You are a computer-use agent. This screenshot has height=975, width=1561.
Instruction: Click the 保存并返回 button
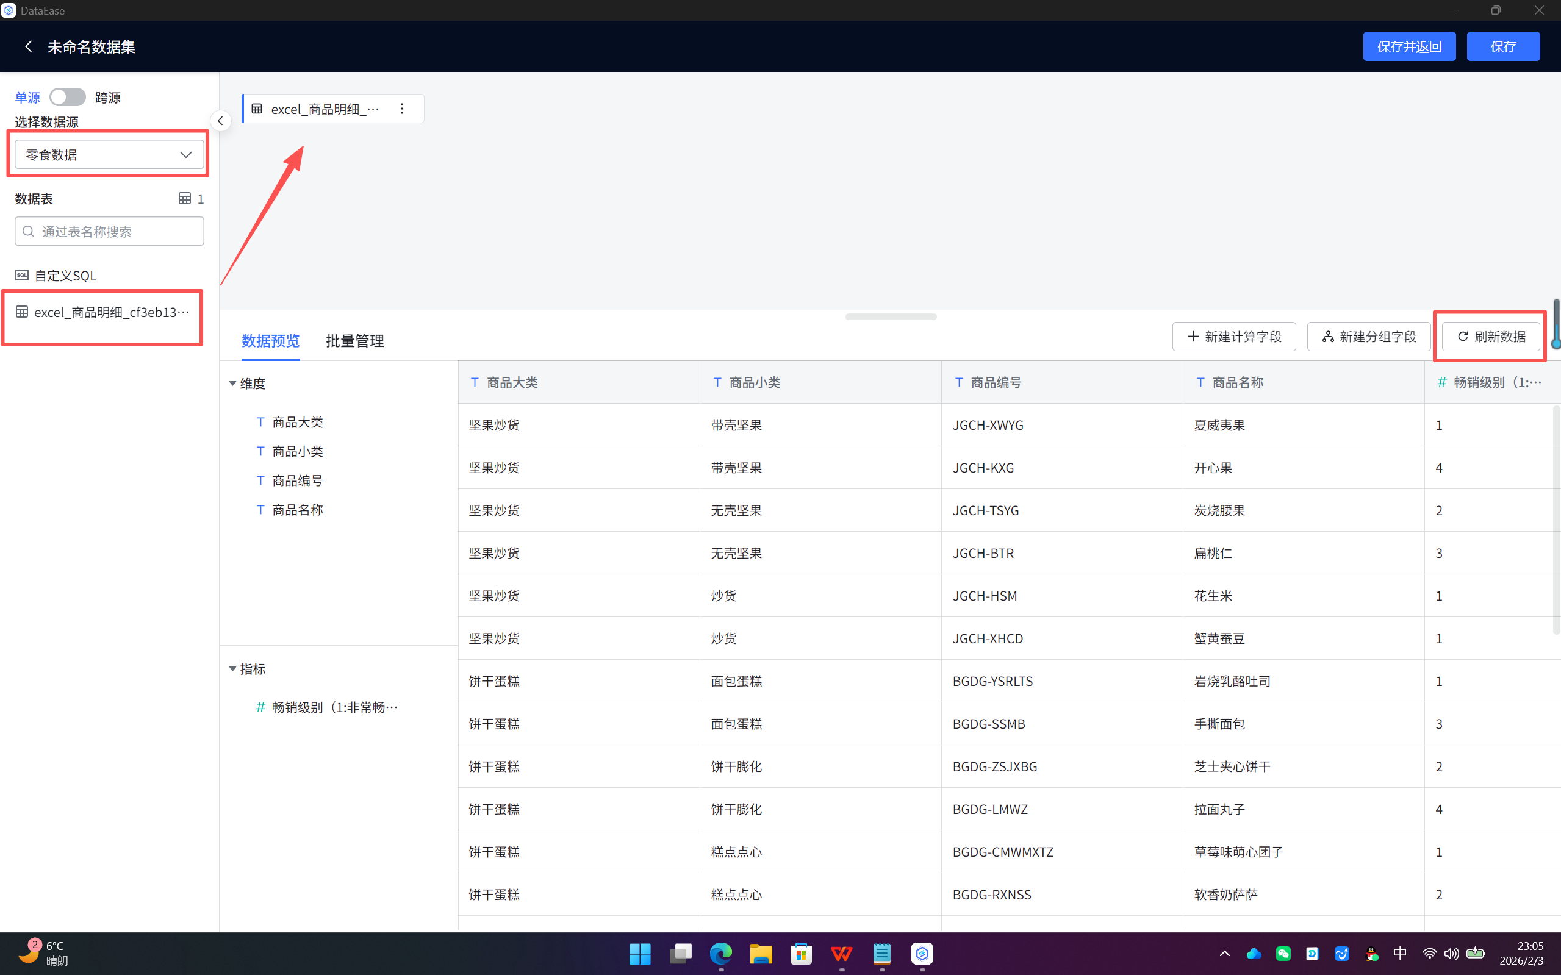click(1408, 46)
